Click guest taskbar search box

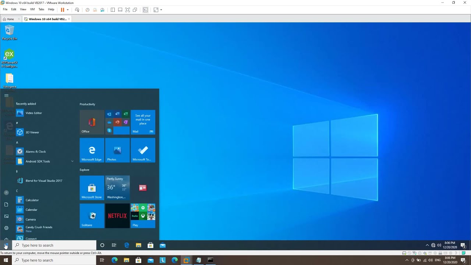[x=54, y=245]
